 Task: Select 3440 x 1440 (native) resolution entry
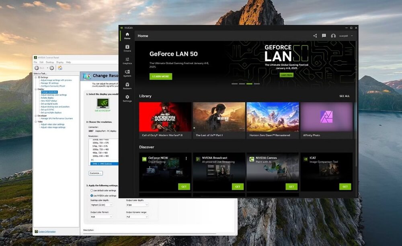tap(104, 164)
